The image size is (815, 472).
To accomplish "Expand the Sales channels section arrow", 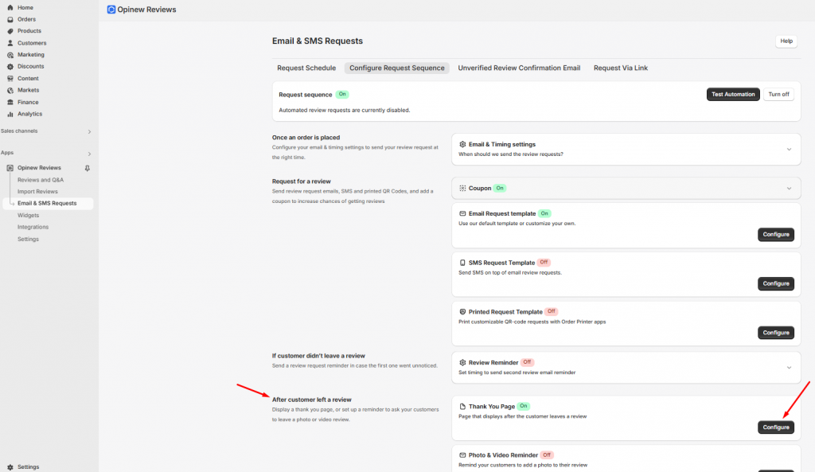I will coord(89,131).
